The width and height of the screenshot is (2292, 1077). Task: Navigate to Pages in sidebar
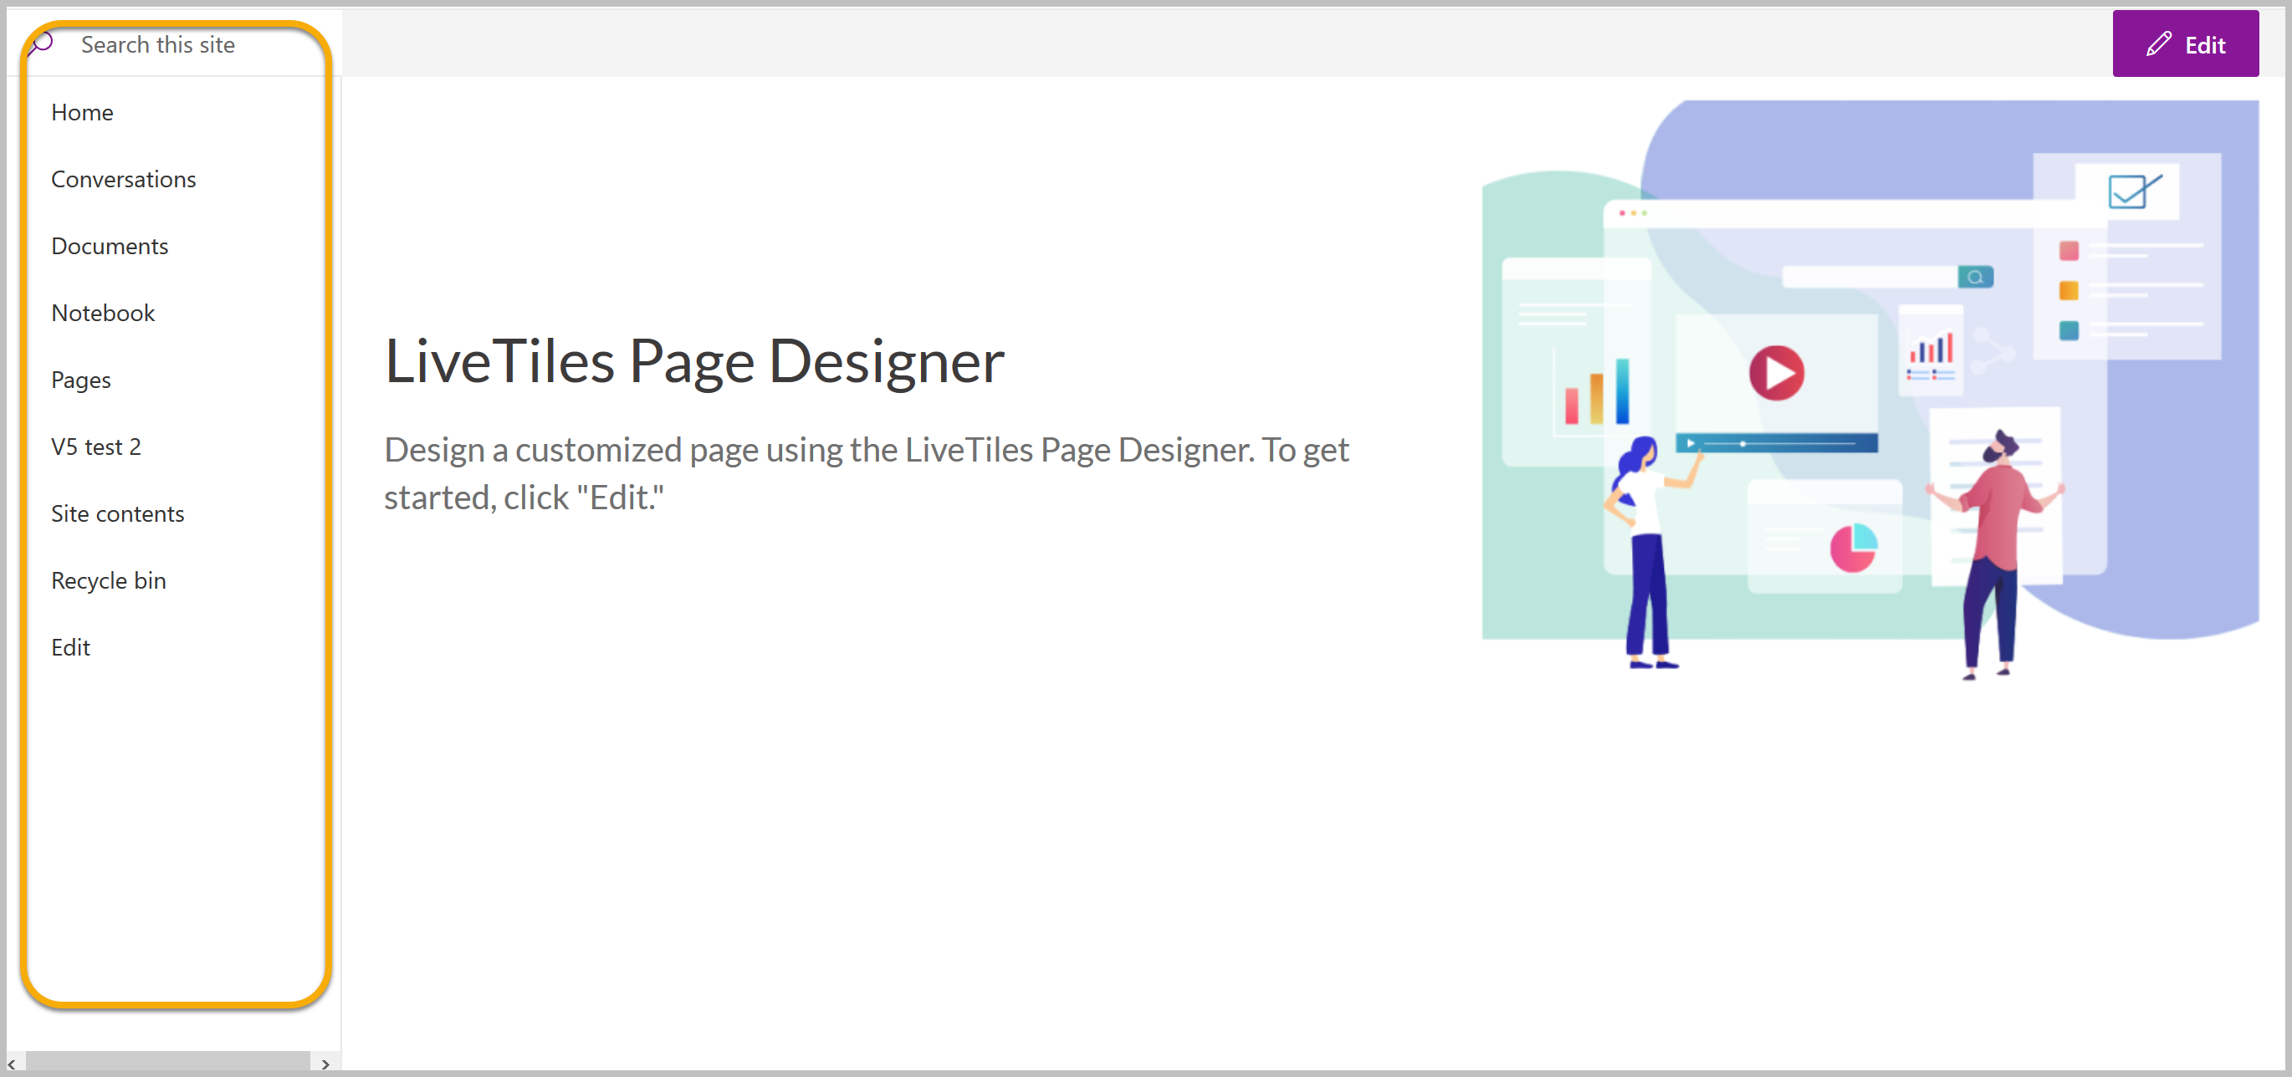(80, 380)
